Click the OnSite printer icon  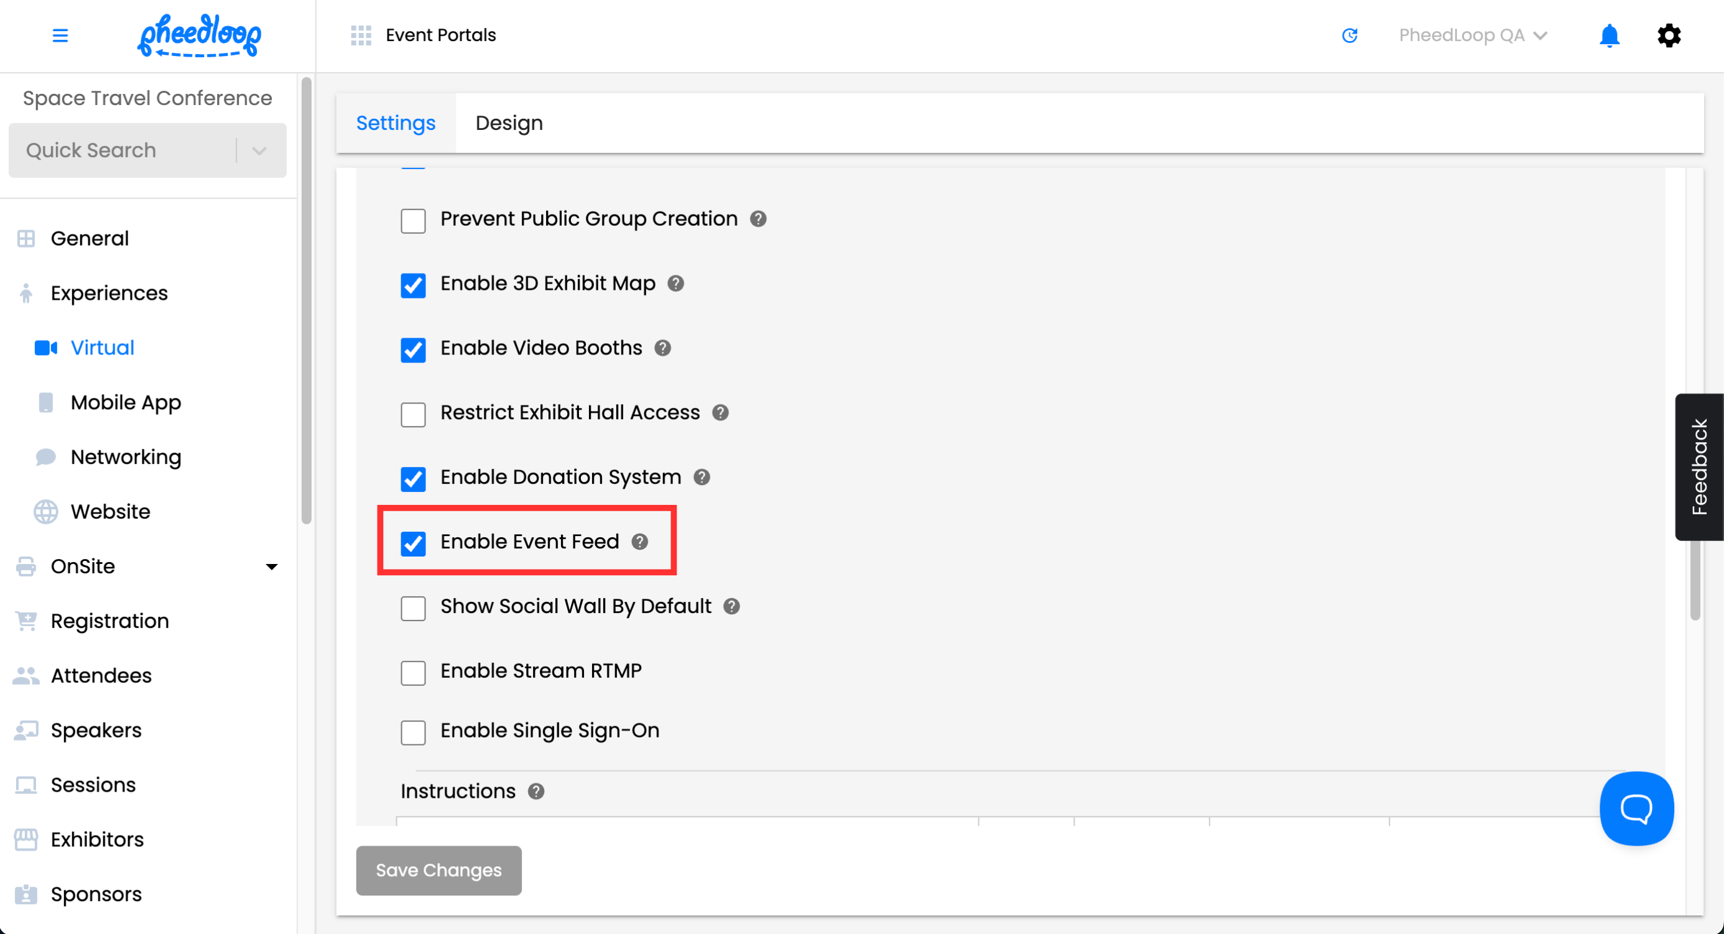26,566
